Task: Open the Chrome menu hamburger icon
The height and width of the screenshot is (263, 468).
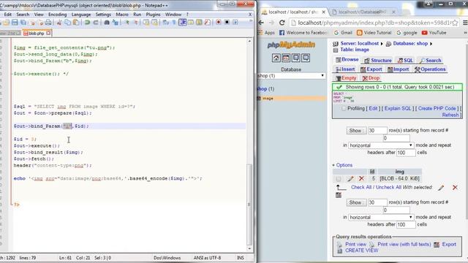Action: tap(465, 23)
